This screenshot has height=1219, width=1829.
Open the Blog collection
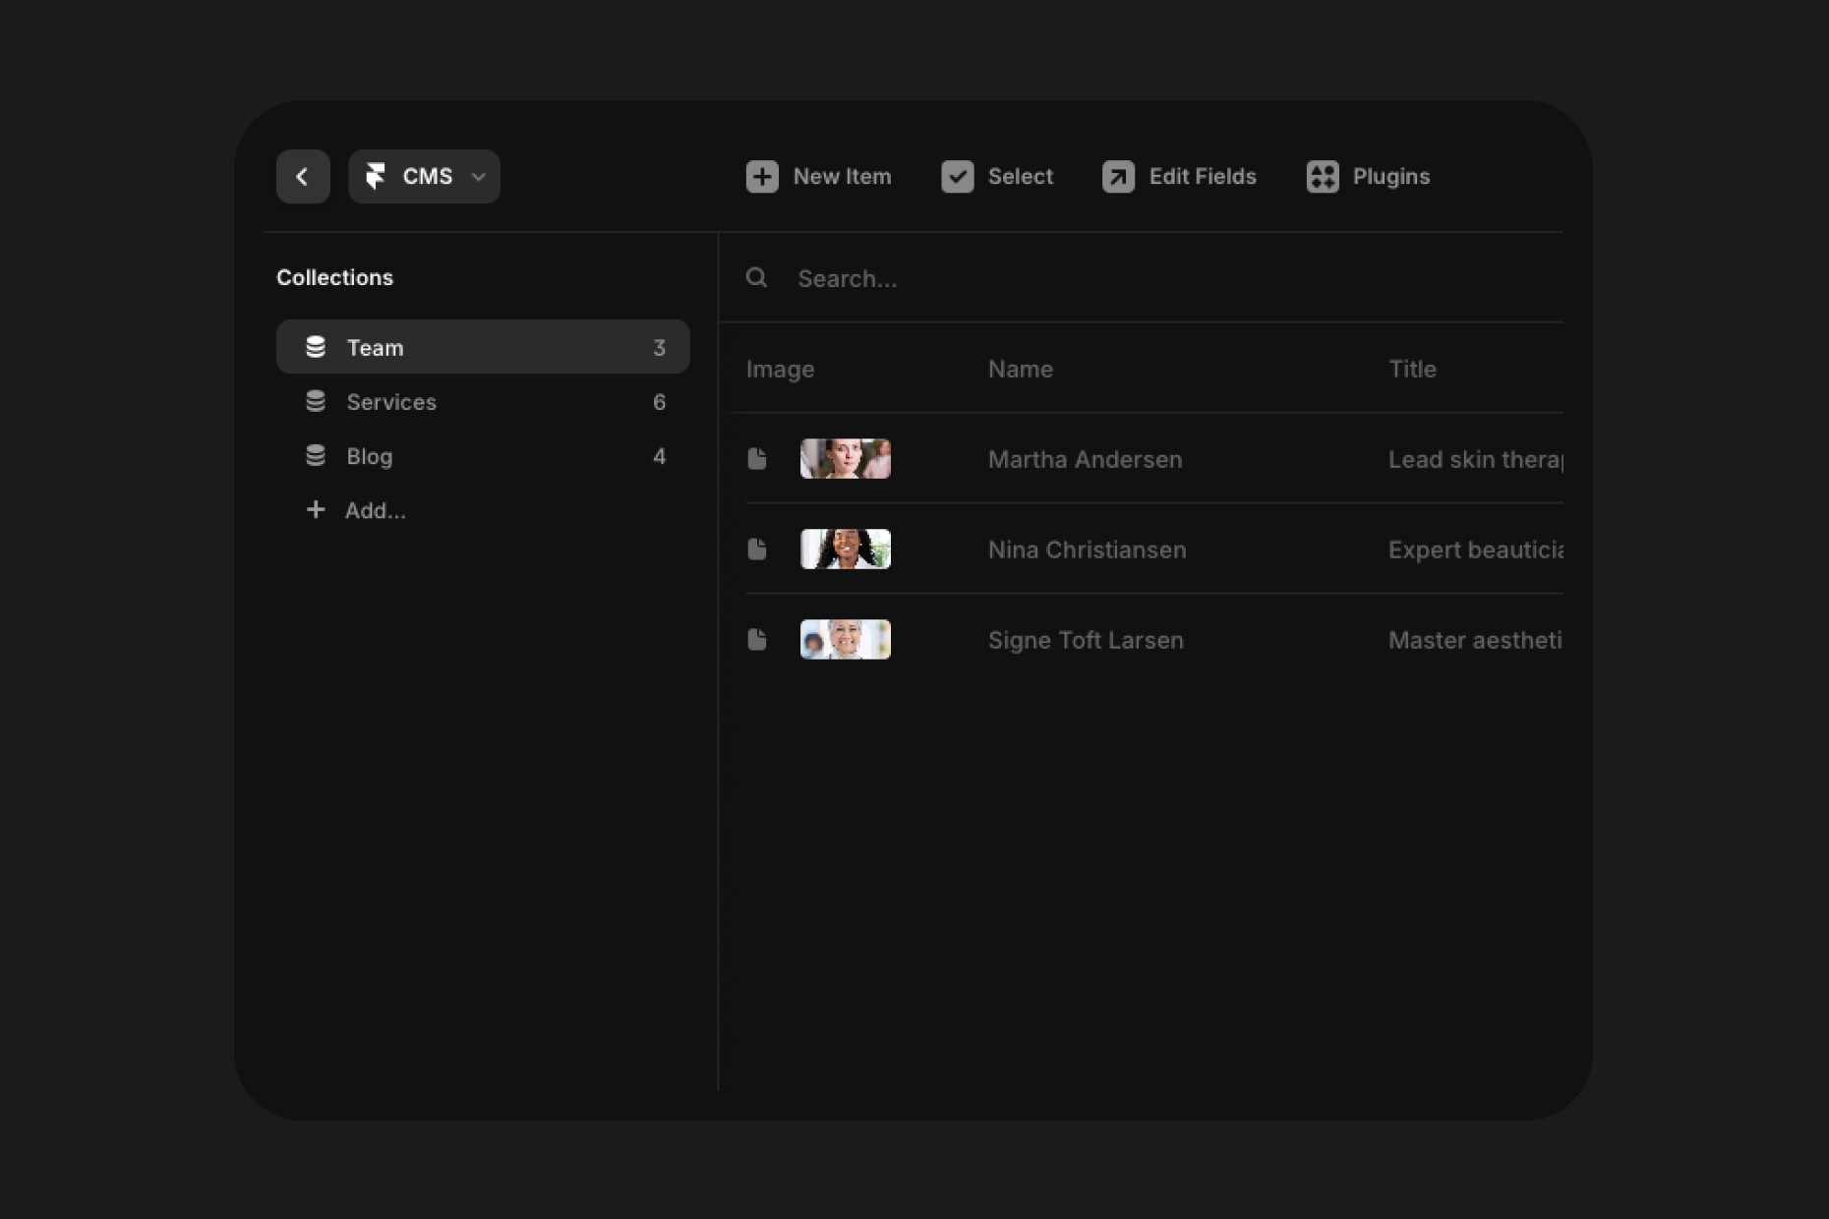pos(368,456)
